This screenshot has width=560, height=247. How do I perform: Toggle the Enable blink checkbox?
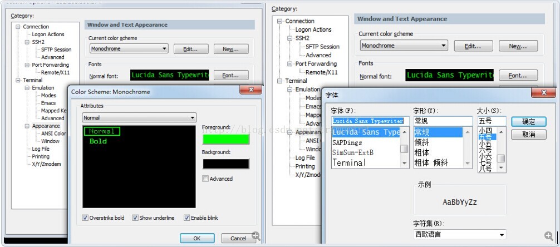coord(187,218)
